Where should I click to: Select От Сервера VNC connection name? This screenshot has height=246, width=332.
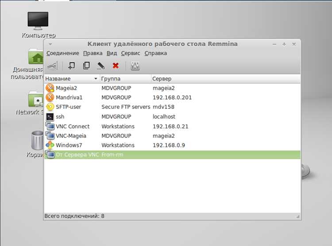pyautogui.click(x=77, y=154)
